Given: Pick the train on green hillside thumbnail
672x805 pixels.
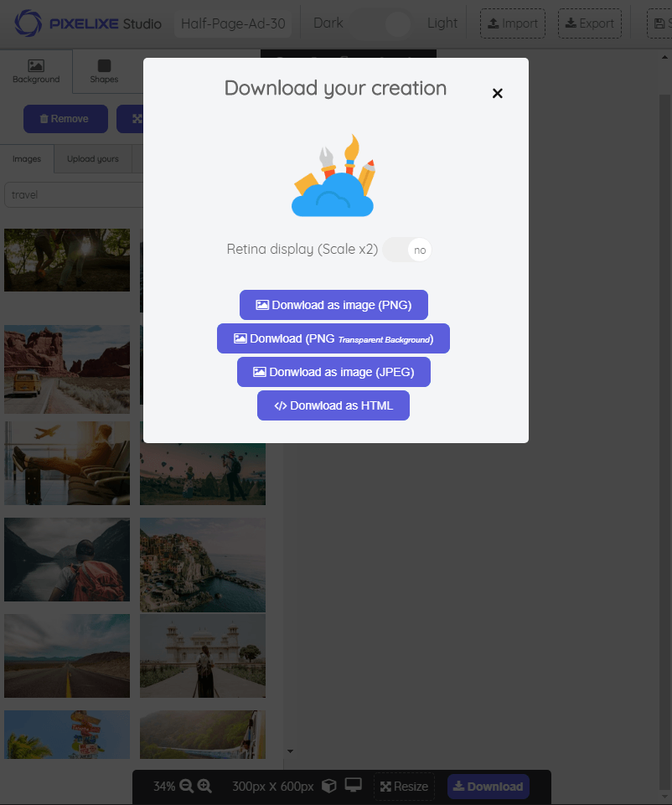Looking at the screenshot, I should click(x=203, y=735).
